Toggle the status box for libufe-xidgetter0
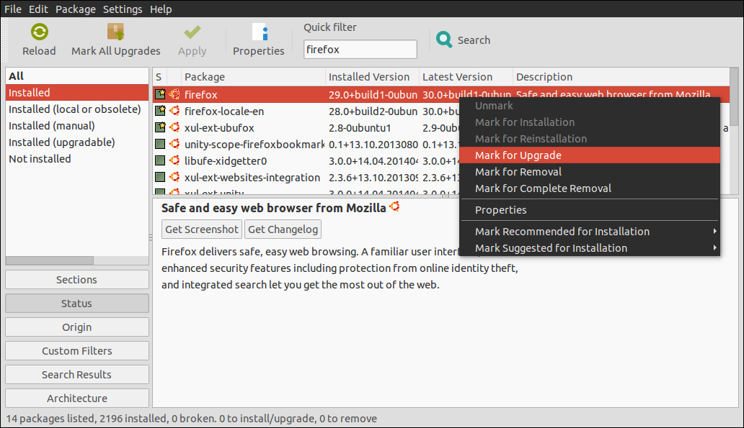Image resolution: width=744 pixels, height=428 pixels. tap(160, 160)
